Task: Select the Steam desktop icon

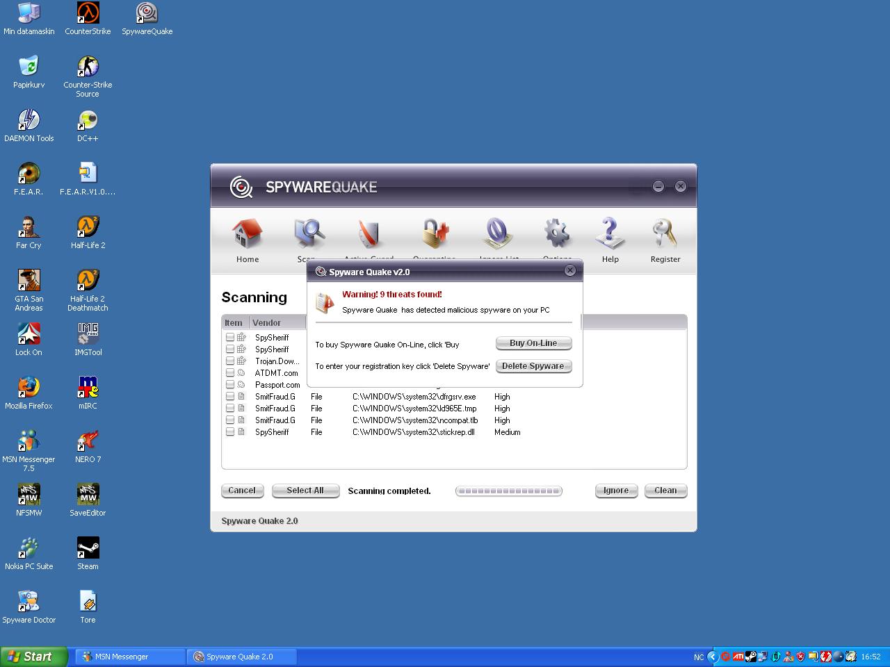Action: 88,554
